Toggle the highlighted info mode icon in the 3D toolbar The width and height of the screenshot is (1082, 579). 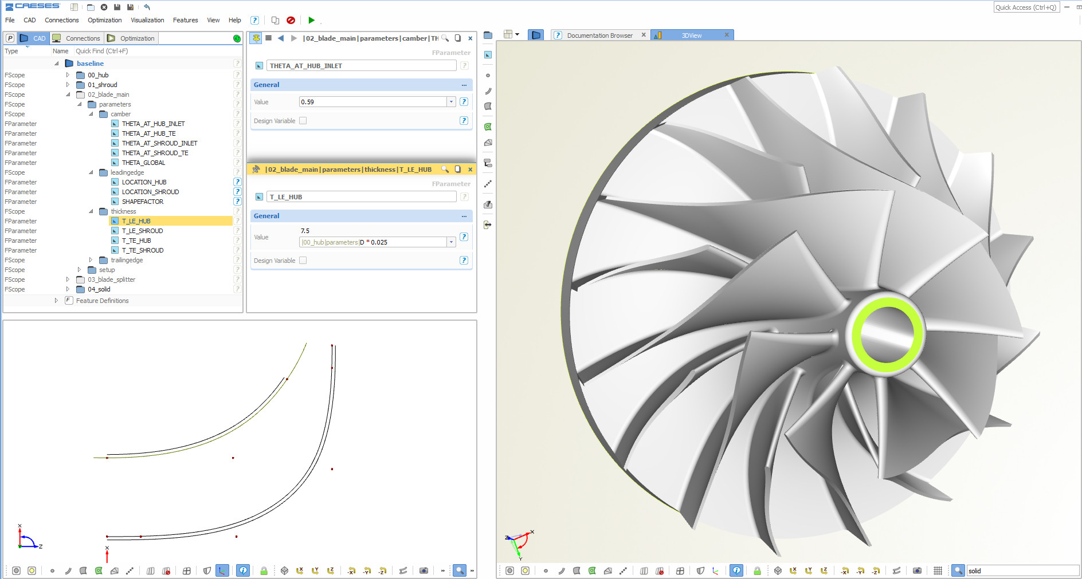pyautogui.click(x=735, y=571)
